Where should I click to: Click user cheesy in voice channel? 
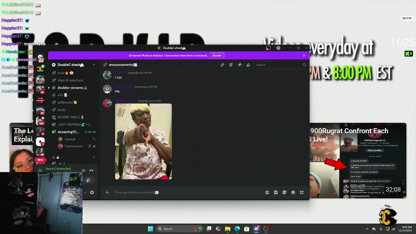pyautogui.click(x=76, y=139)
